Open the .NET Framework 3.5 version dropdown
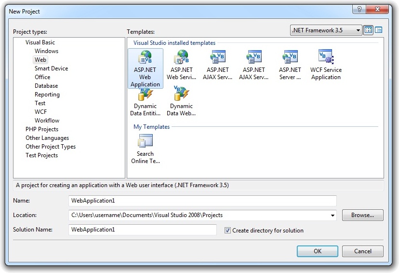399x273 pixels. [x=326, y=30]
